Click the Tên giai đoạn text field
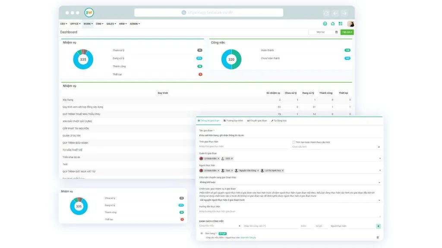The image size is (442, 248). [x=290, y=135]
